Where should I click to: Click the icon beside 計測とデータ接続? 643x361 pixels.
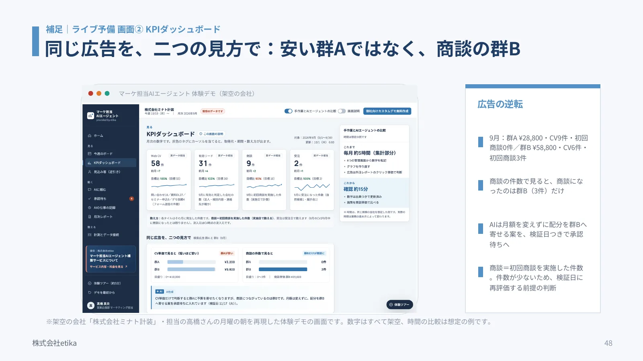click(90, 235)
